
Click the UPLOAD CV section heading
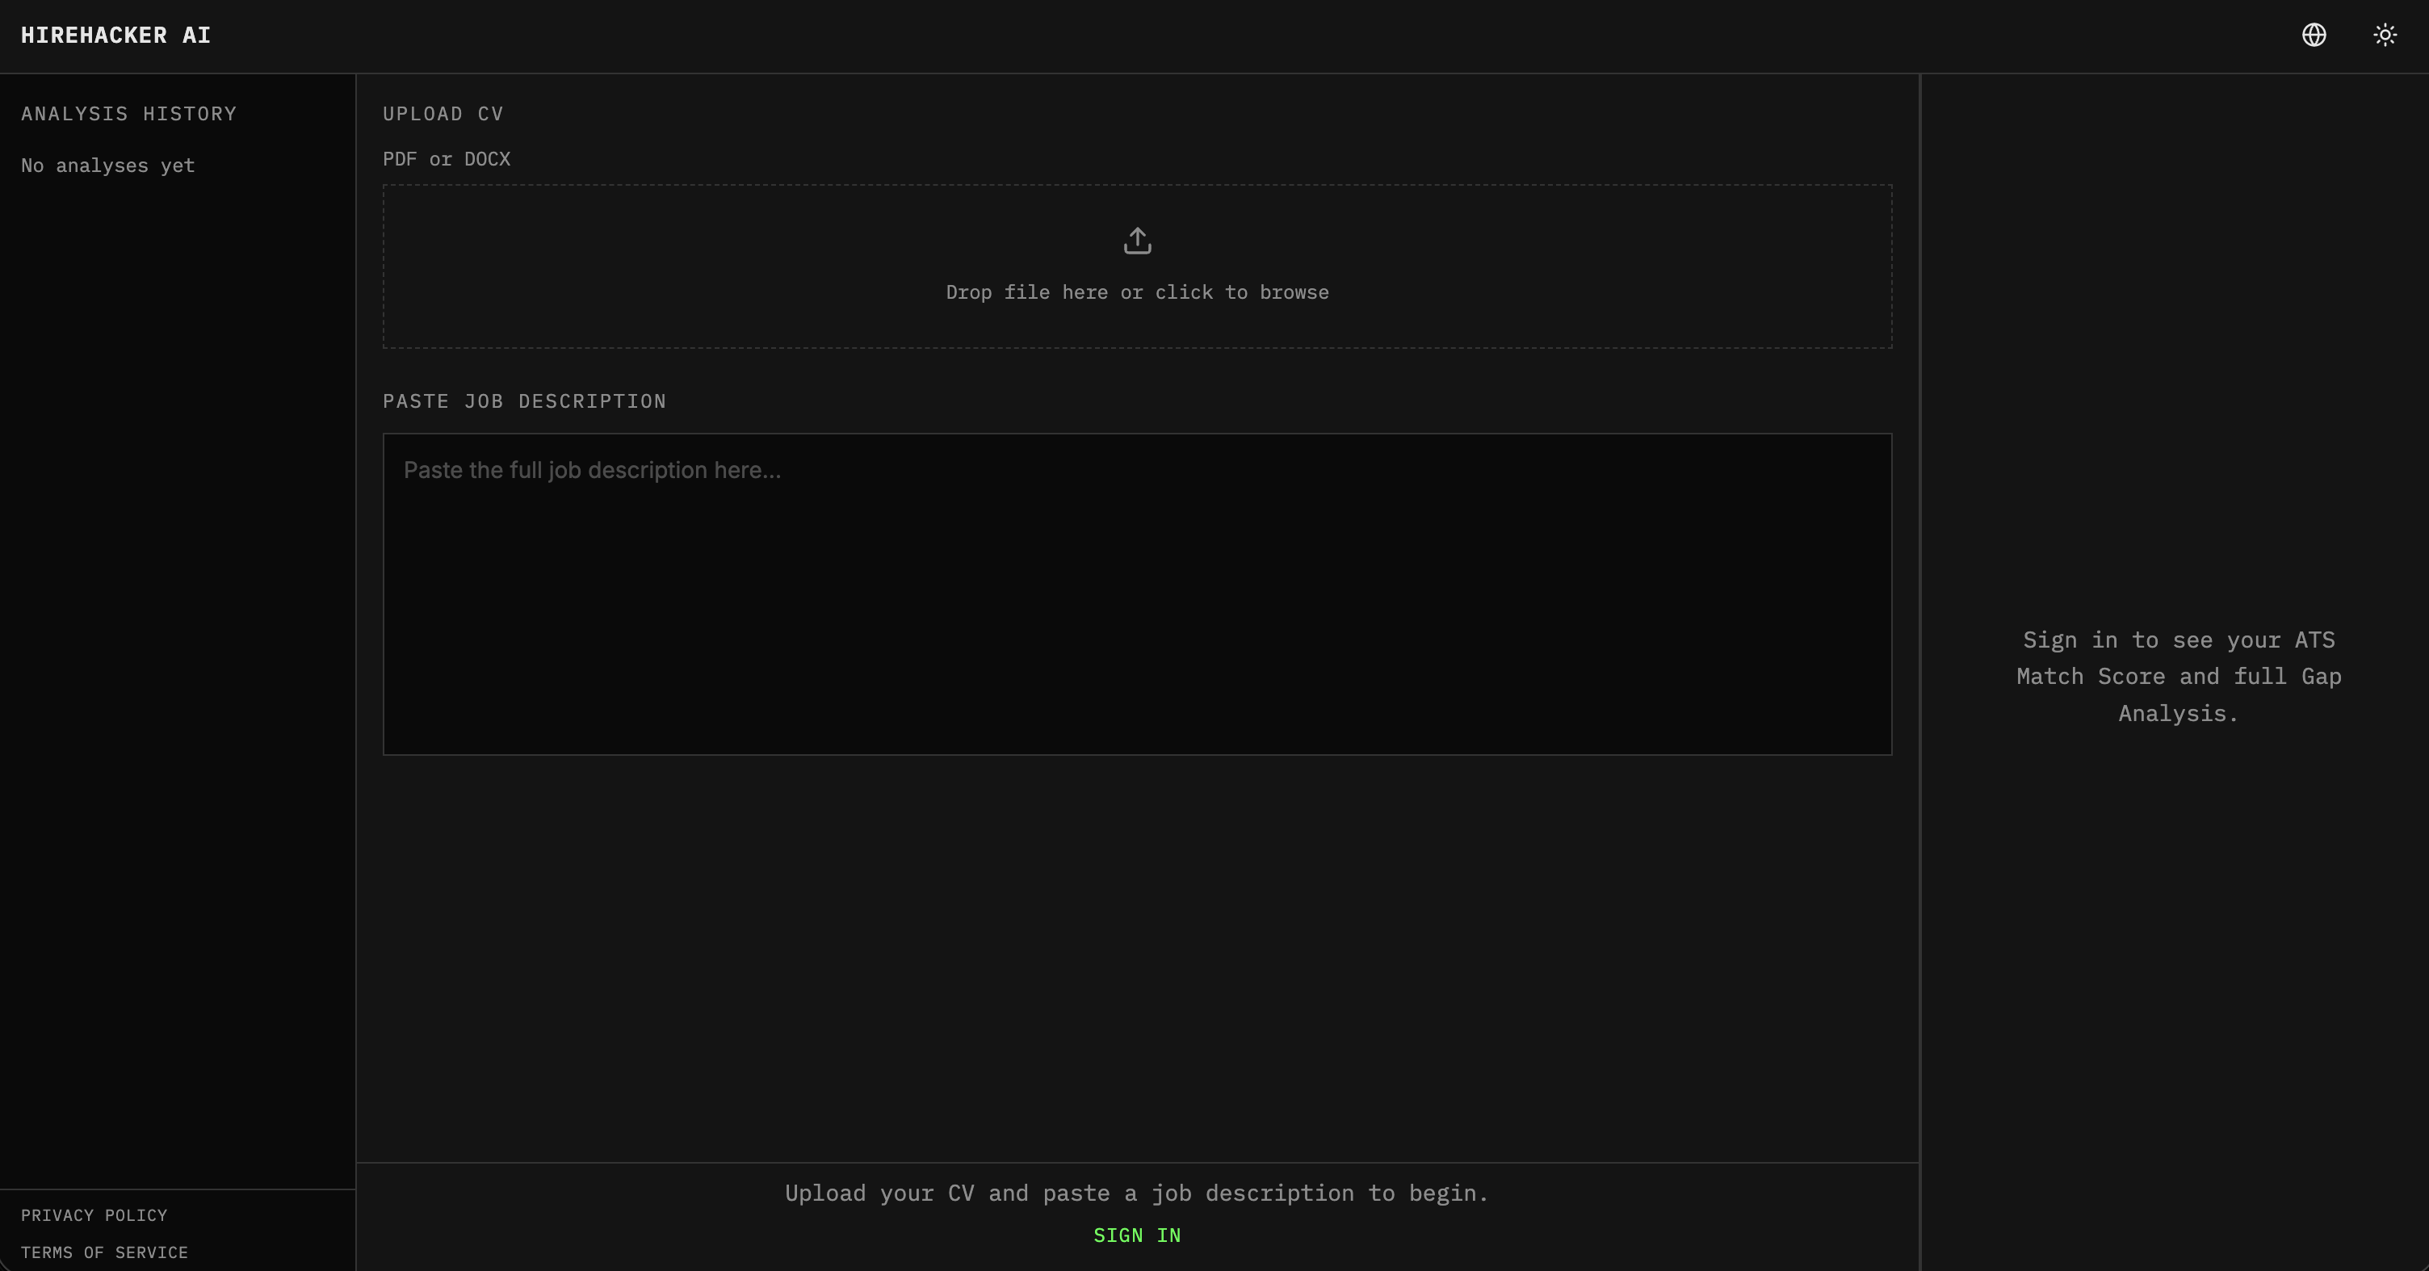tap(443, 114)
